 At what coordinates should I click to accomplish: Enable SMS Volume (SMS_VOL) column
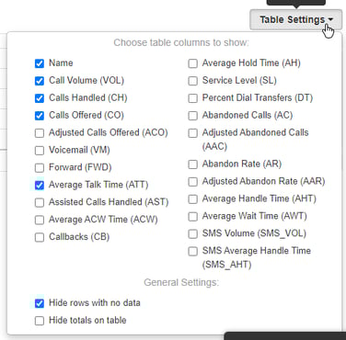[192, 234]
